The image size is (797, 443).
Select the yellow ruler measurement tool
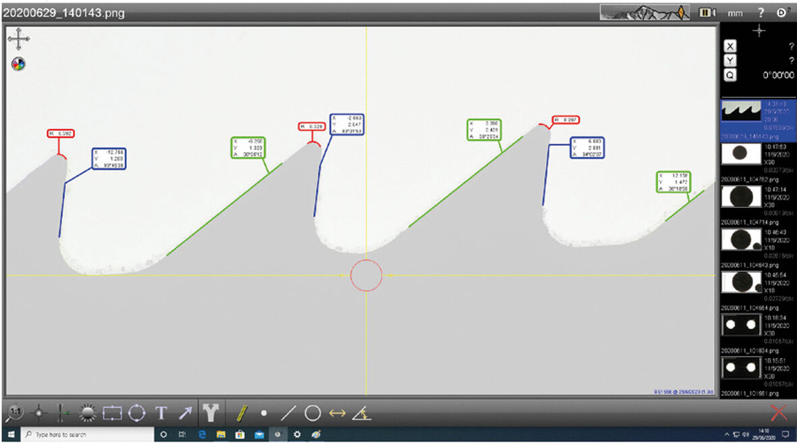(x=242, y=413)
